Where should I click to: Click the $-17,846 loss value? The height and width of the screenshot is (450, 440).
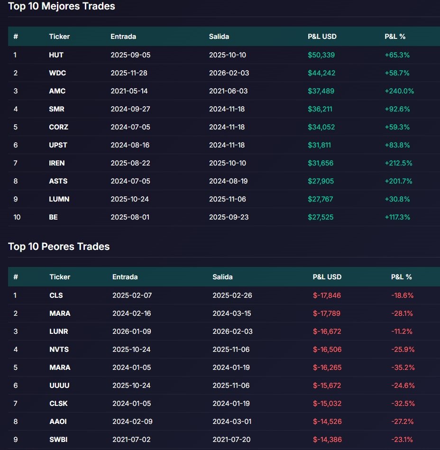point(327,295)
